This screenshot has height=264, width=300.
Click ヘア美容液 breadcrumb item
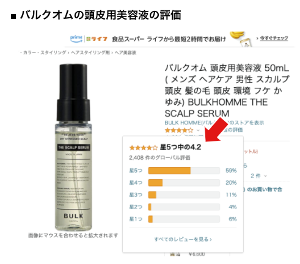click(125, 53)
